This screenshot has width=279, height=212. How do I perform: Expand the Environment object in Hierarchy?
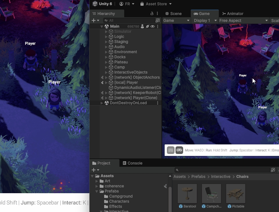tap(106, 52)
